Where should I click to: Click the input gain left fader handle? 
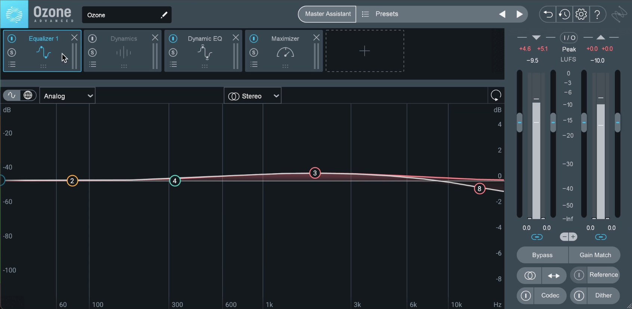coord(520,122)
